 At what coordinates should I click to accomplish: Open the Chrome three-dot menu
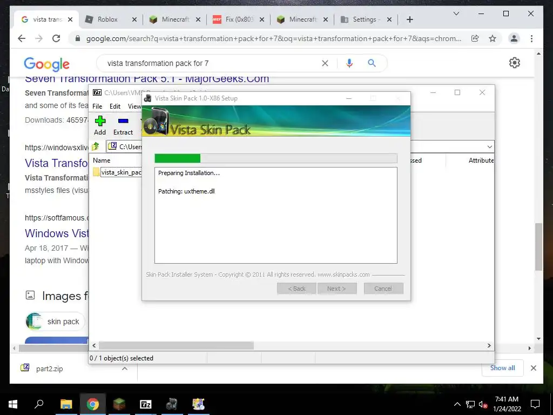point(531,38)
